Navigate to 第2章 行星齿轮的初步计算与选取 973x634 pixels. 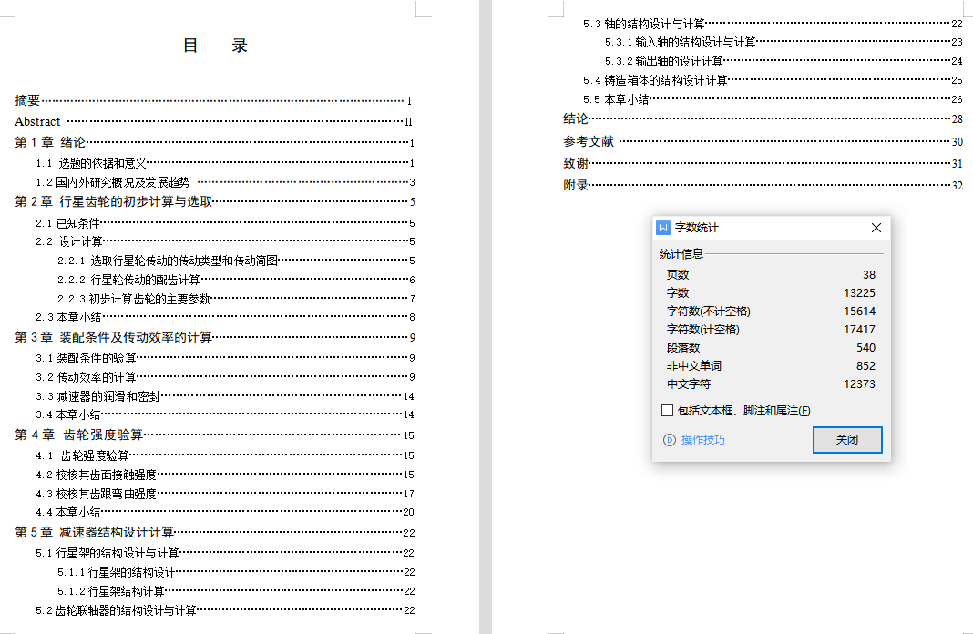114,202
